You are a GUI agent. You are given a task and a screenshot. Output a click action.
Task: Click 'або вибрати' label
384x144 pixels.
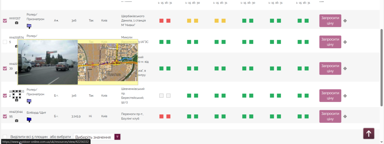tap(60, 137)
